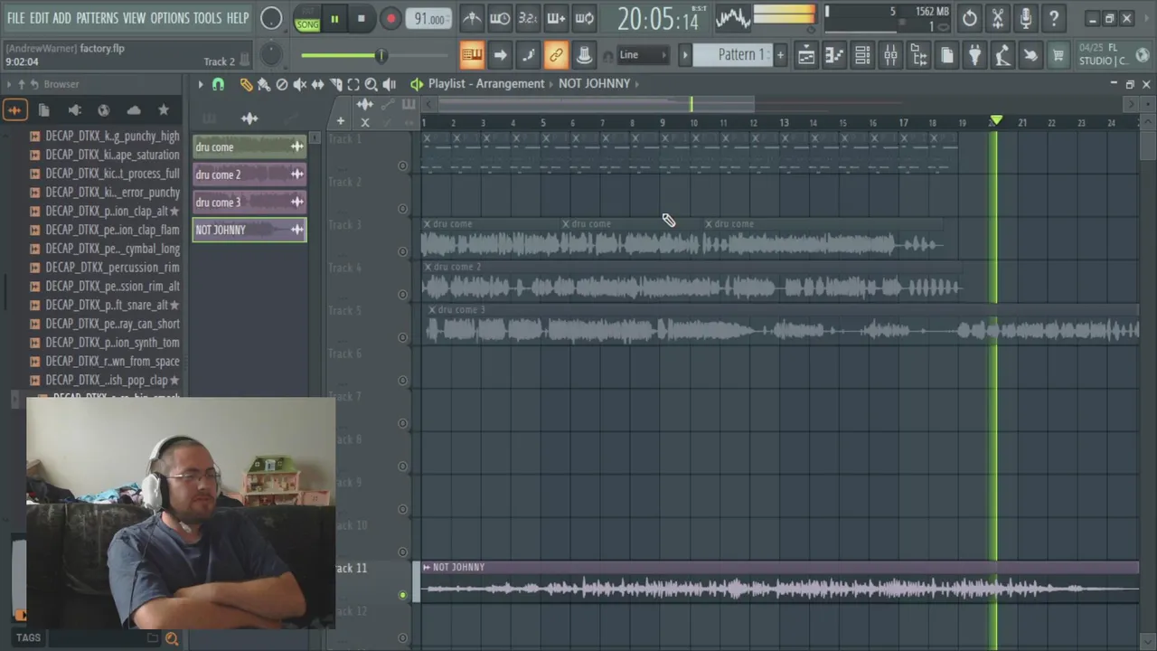Toggle step editing mode icon

point(528,55)
